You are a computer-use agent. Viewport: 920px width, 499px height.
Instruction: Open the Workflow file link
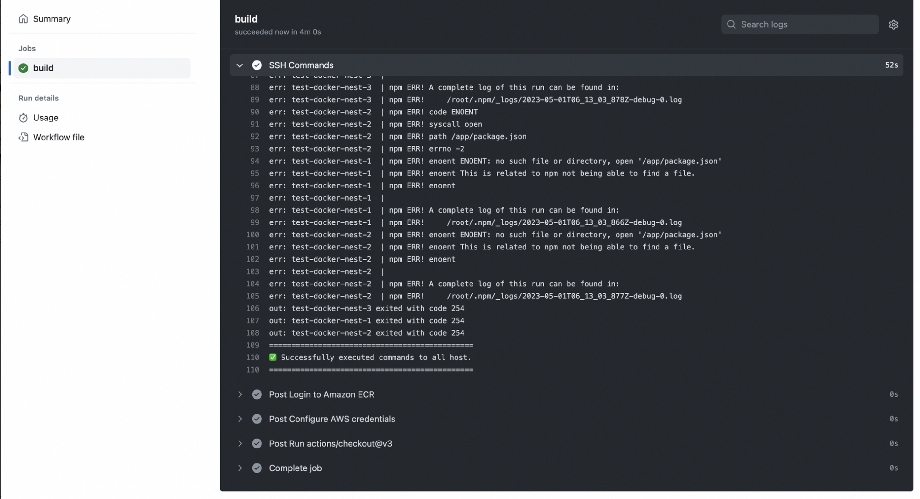(x=59, y=137)
